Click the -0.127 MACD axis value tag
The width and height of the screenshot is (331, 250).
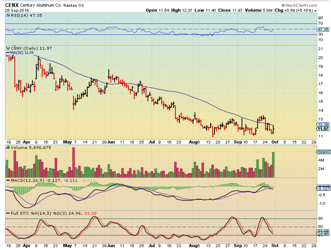click(323, 189)
